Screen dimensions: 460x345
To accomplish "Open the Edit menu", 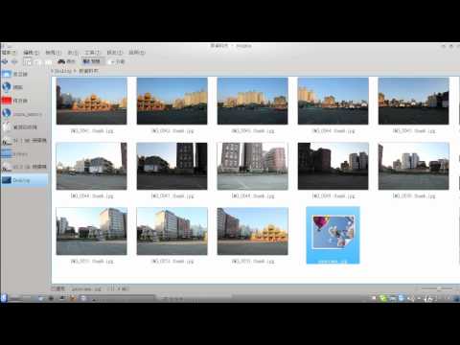I will (x=31, y=53).
